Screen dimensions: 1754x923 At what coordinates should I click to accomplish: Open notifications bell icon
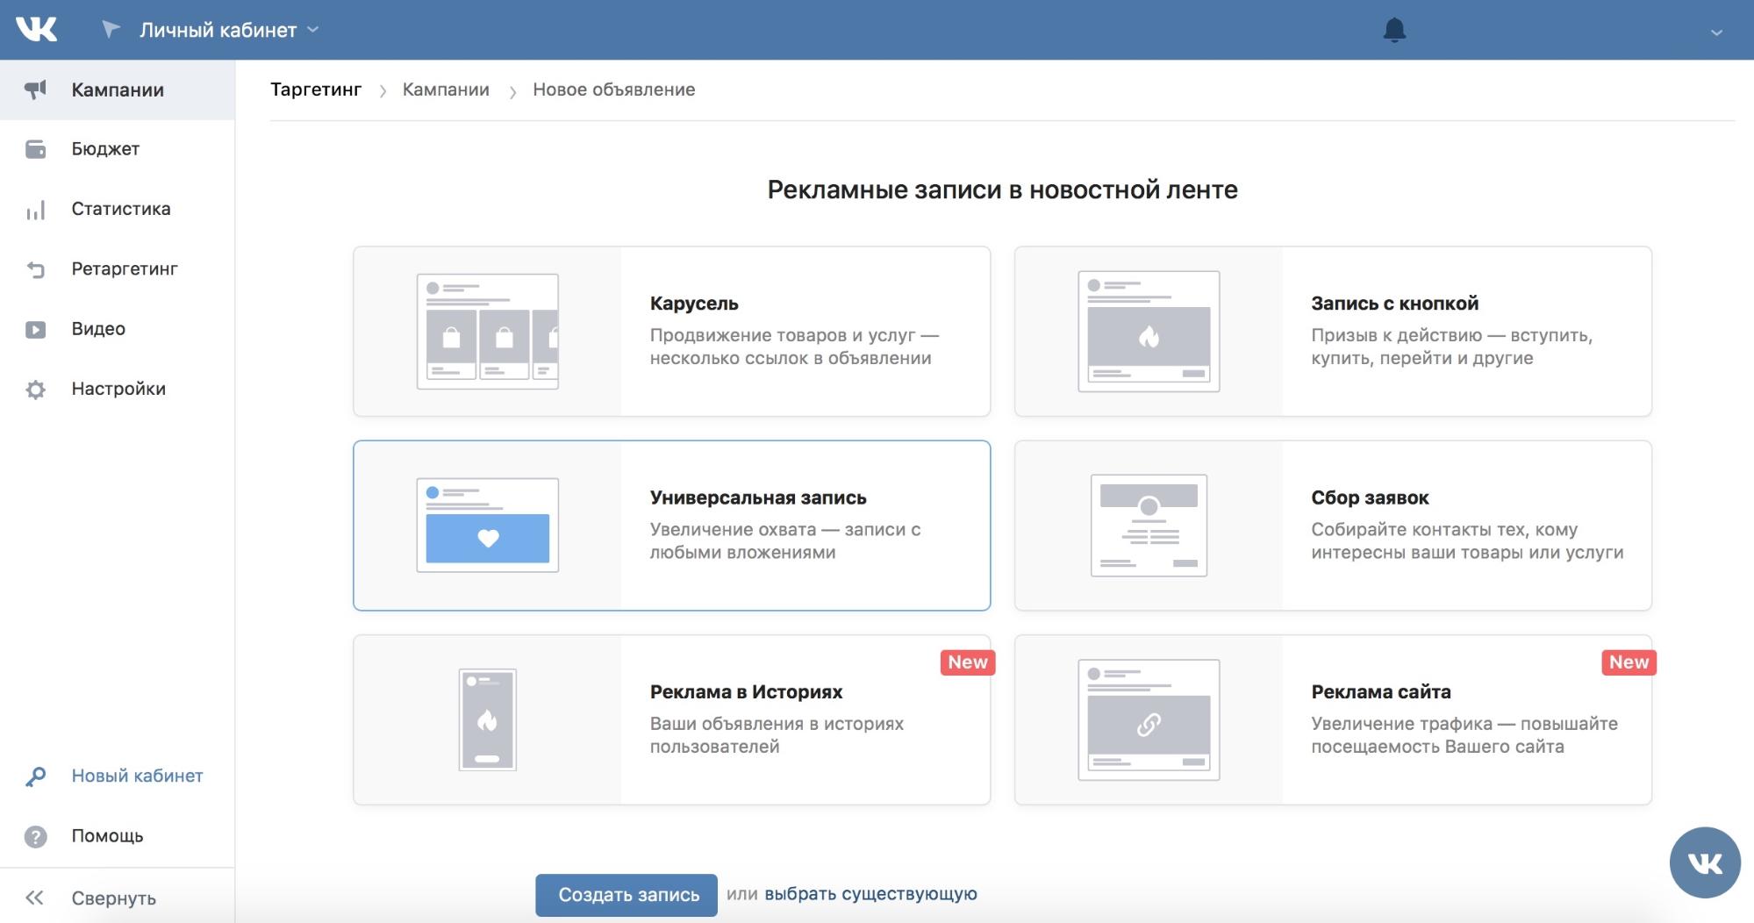pyautogui.click(x=1394, y=31)
